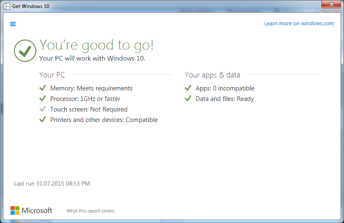Click the 'Get Windows 10' window title
This screenshot has height=223, width=344.
(x=31, y=6)
